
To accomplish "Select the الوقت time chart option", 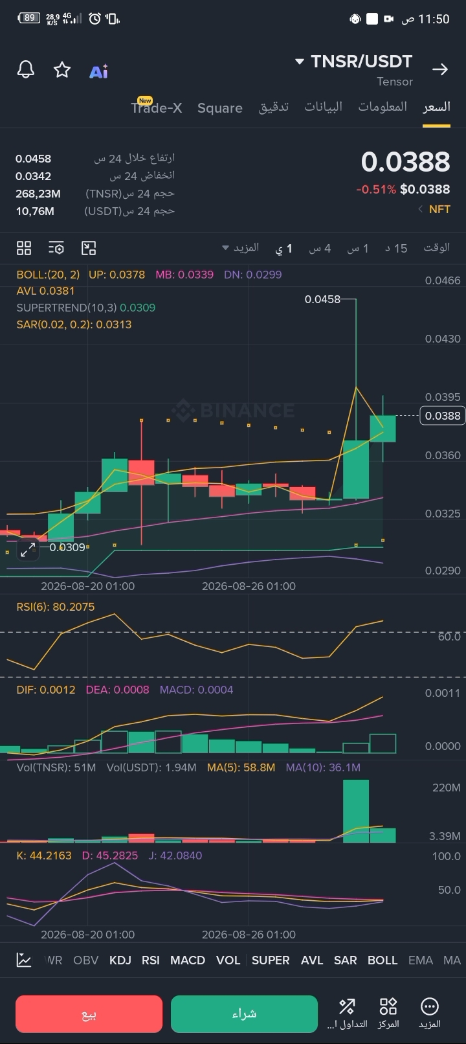I will (x=437, y=247).
